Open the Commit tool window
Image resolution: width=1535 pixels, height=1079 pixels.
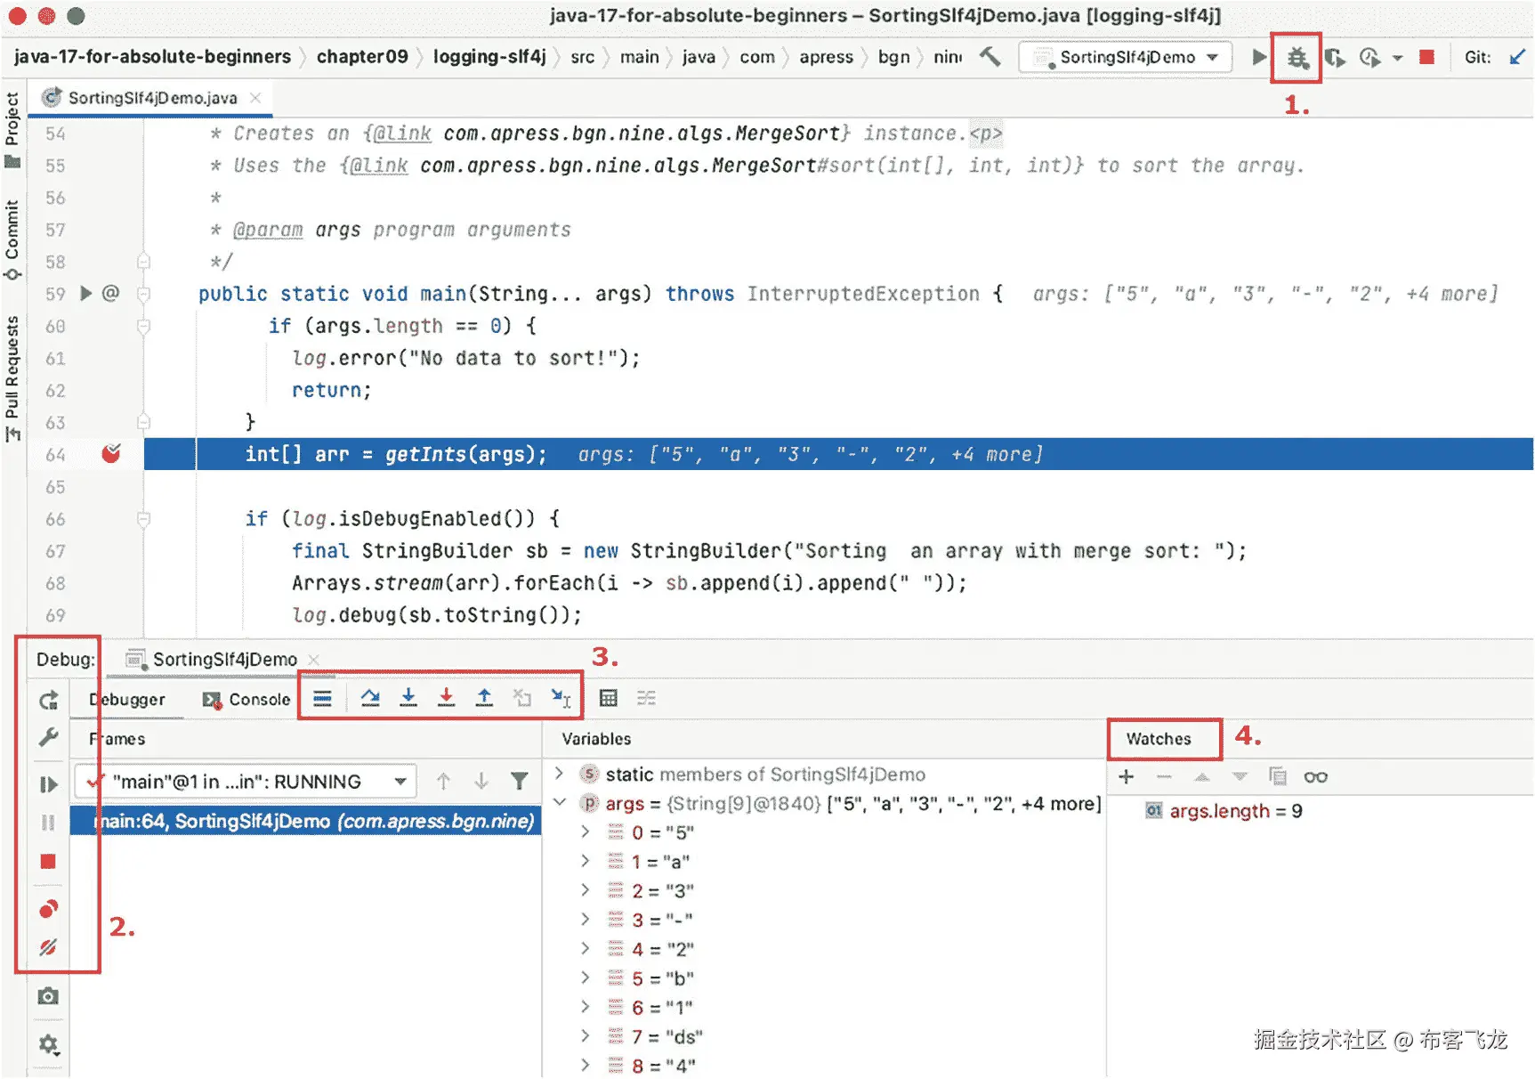pos(12,239)
